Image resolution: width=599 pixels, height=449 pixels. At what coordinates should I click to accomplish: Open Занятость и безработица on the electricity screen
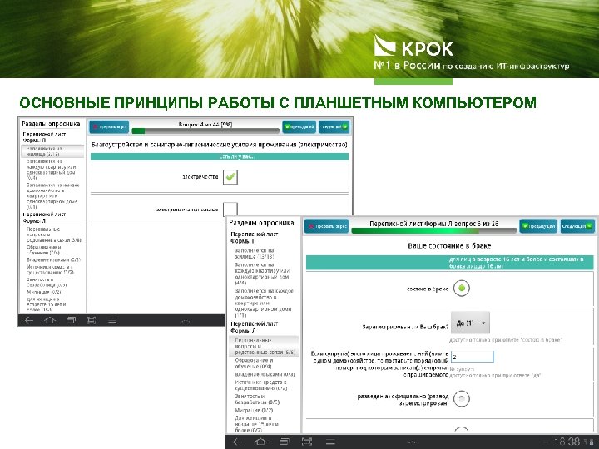(x=47, y=282)
